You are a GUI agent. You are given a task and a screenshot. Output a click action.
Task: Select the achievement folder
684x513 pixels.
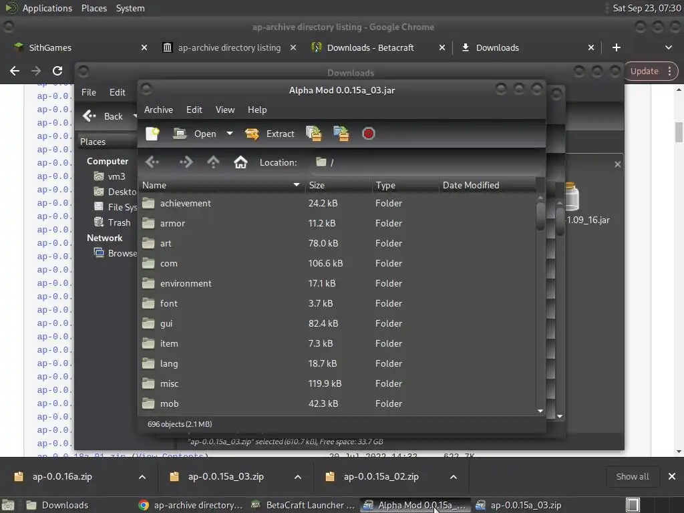click(337, 203)
